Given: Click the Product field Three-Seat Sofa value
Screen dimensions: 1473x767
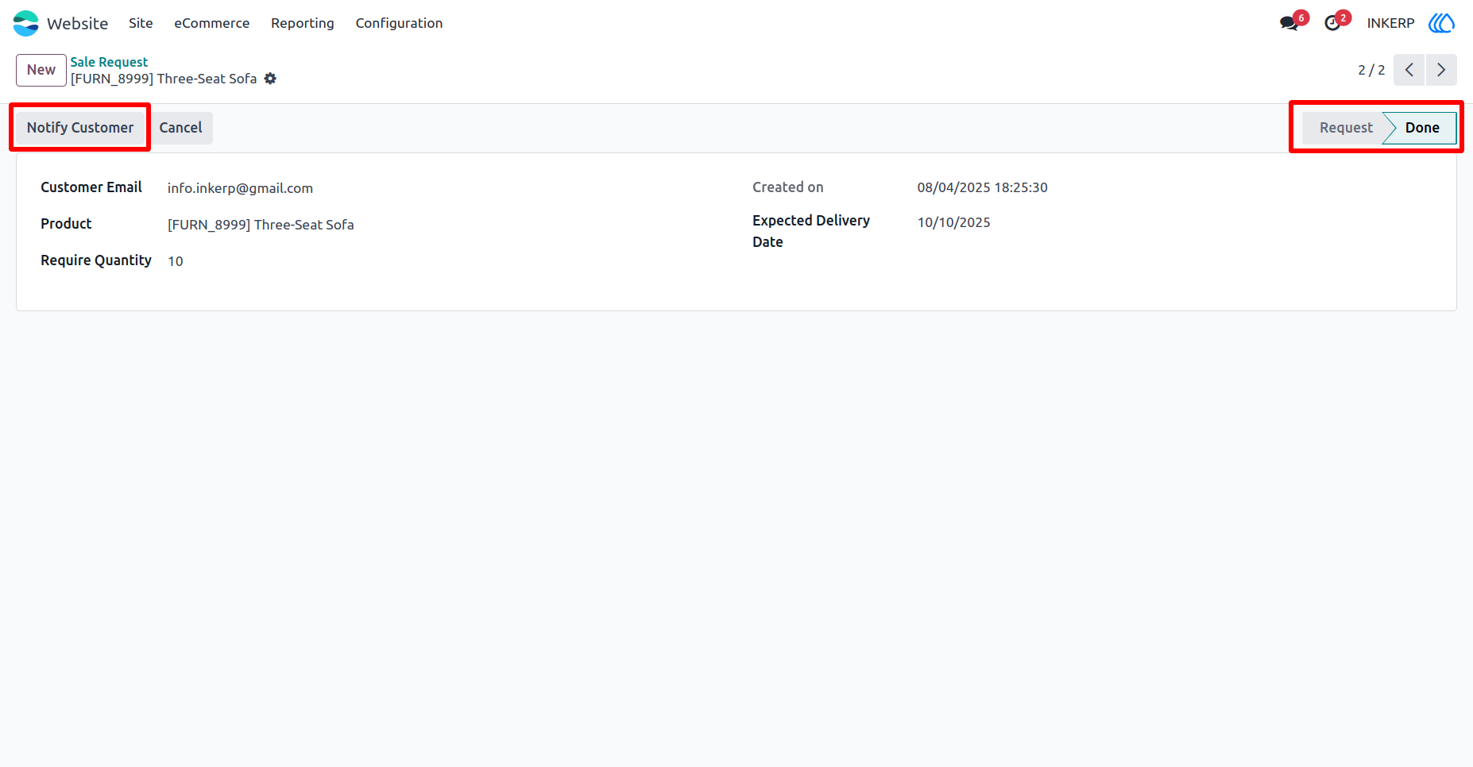Looking at the screenshot, I should (261, 225).
